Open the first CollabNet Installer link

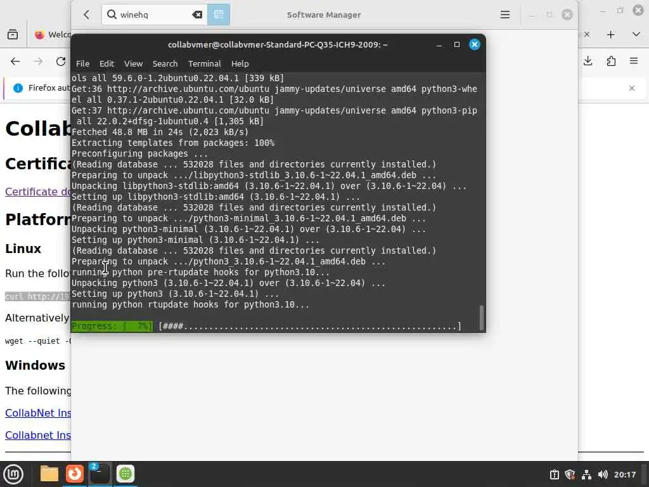point(38,413)
